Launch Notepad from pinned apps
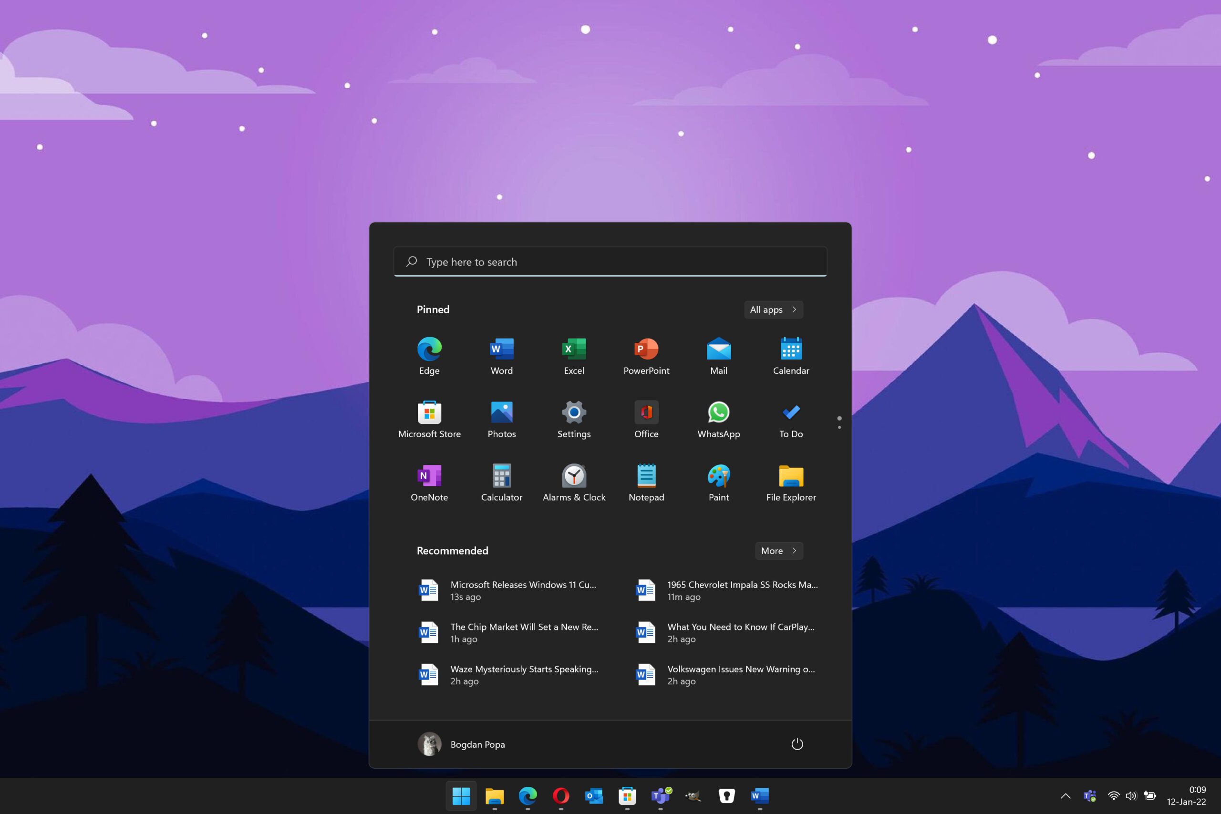This screenshot has width=1221, height=814. (x=646, y=482)
